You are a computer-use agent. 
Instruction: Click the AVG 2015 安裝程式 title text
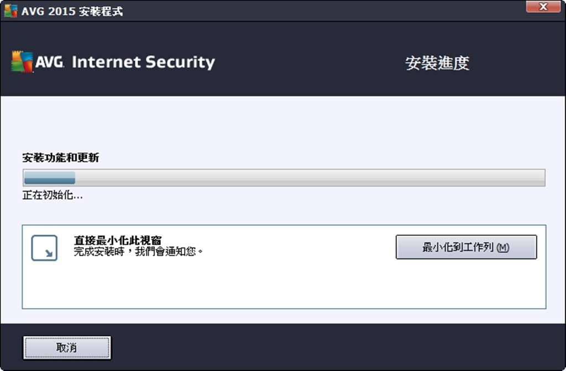(x=72, y=11)
